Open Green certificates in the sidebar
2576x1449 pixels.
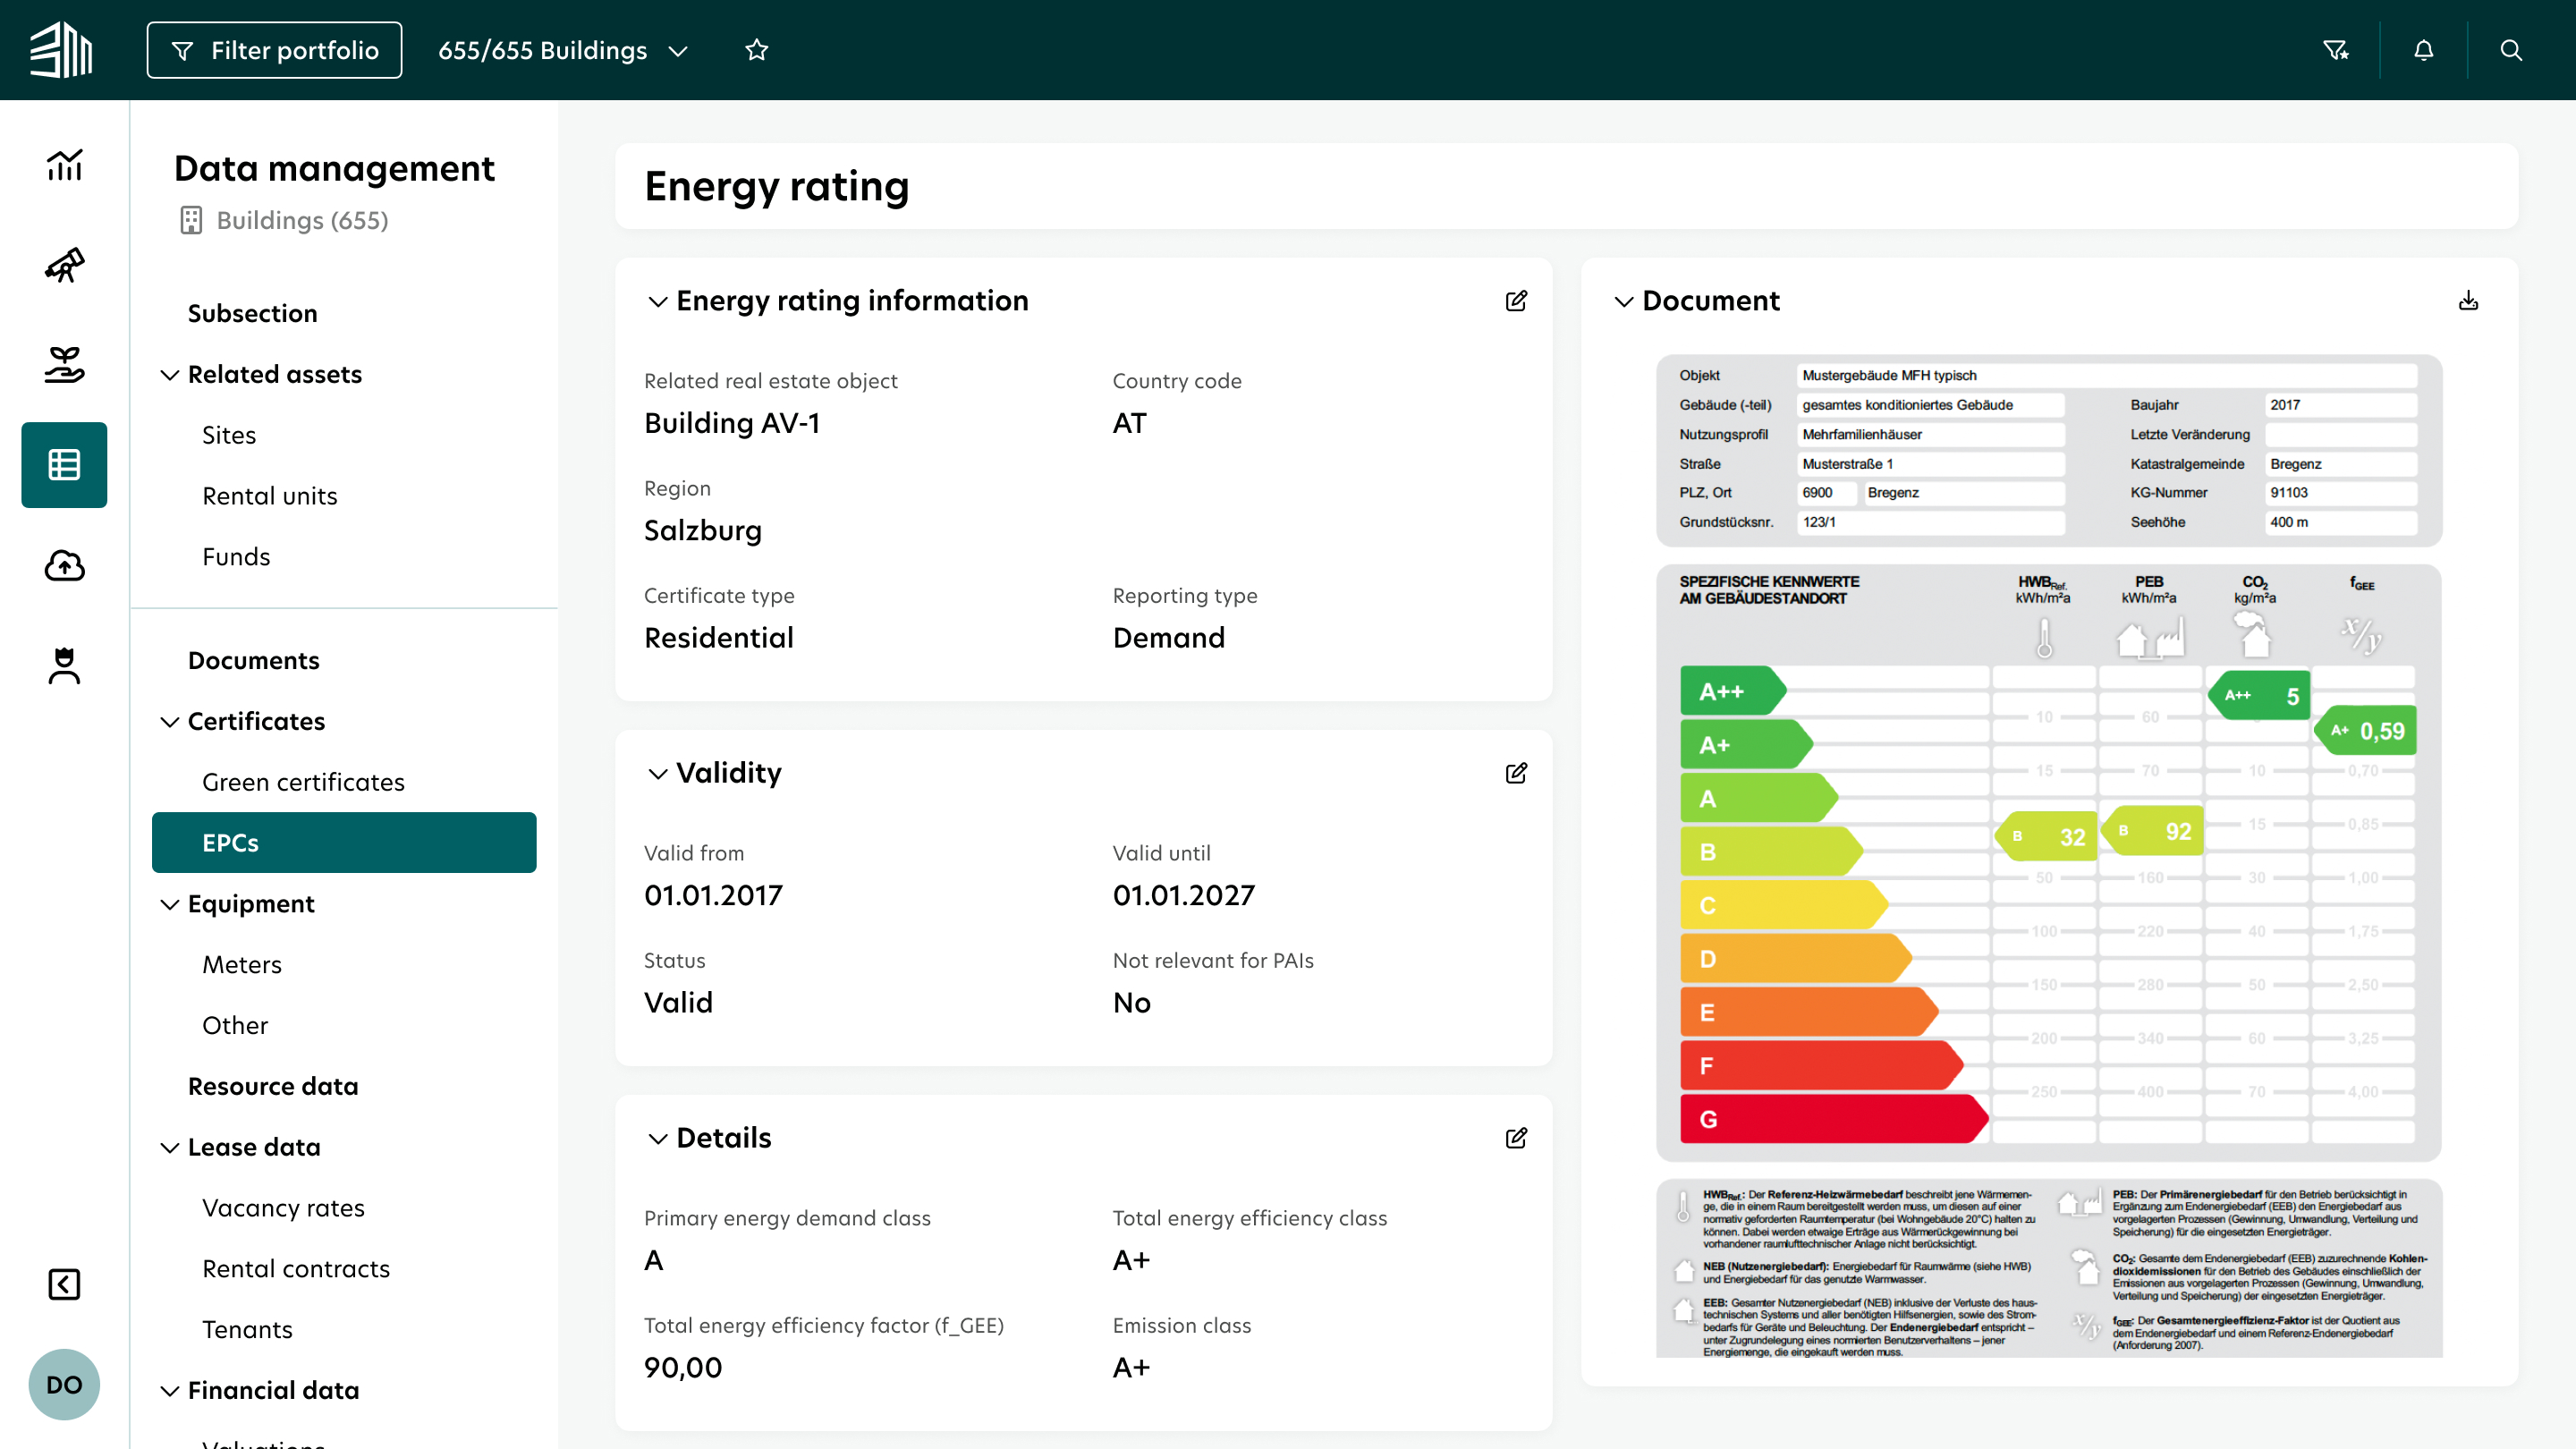pos(303,782)
